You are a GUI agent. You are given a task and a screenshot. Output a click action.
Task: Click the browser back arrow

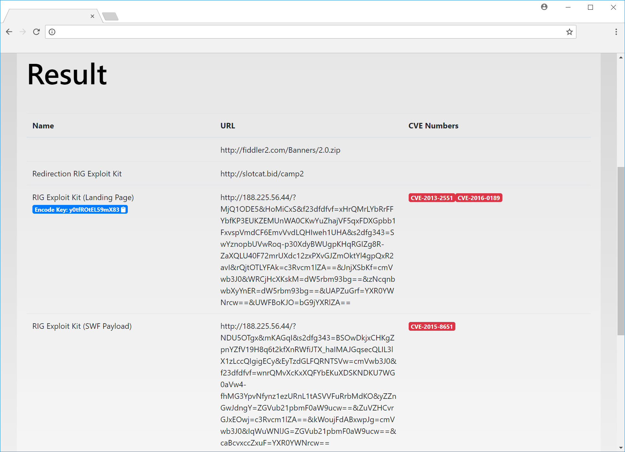[9, 32]
